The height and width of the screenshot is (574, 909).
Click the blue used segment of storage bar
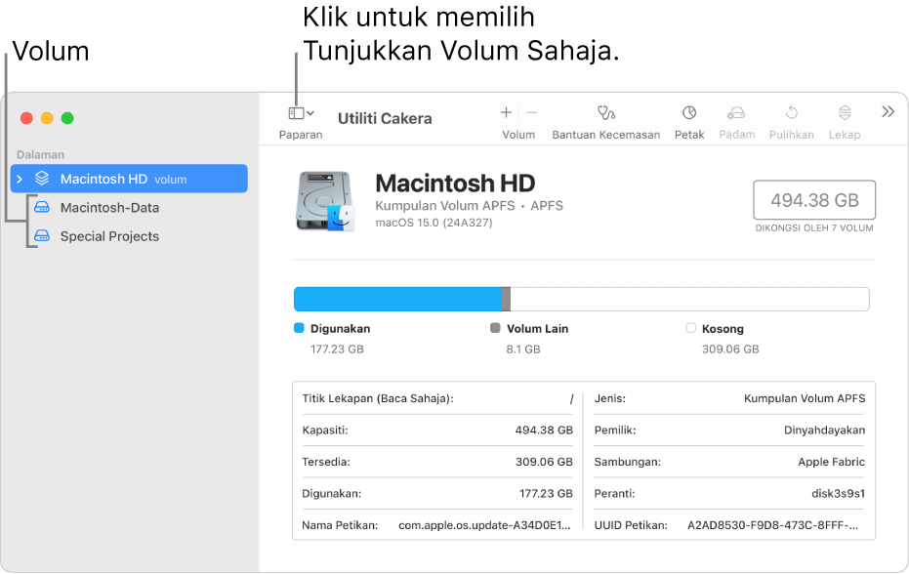pos(397,299)
